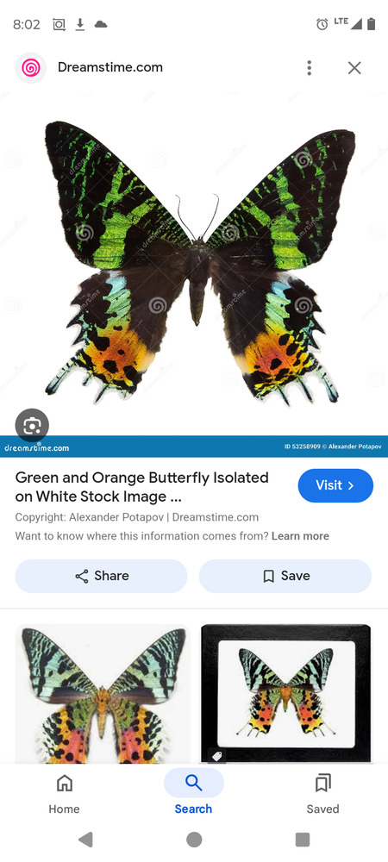Tap the Android home circle button

(194, 840)
